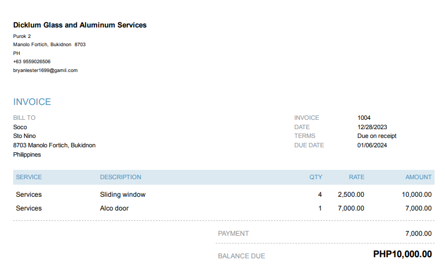Click the company name Dicklum Glass and Aluminum Services

(x=80, y=25)
